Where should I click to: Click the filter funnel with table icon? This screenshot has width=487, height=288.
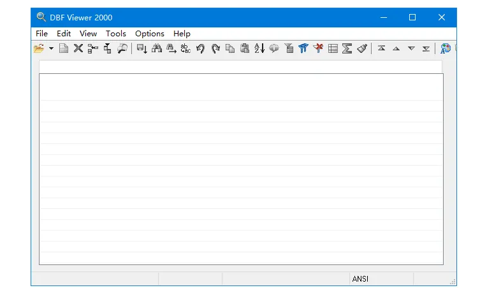tap(289, 48)
